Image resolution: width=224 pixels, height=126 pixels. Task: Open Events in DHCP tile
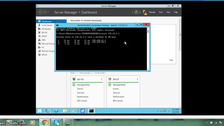pos(116,89)
